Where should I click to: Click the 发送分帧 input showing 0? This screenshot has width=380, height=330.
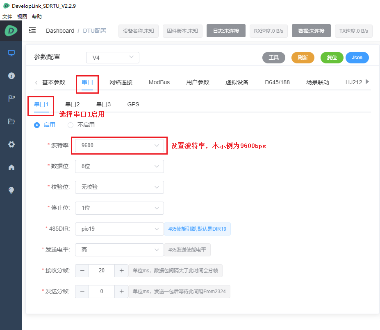tap(102, 291)
